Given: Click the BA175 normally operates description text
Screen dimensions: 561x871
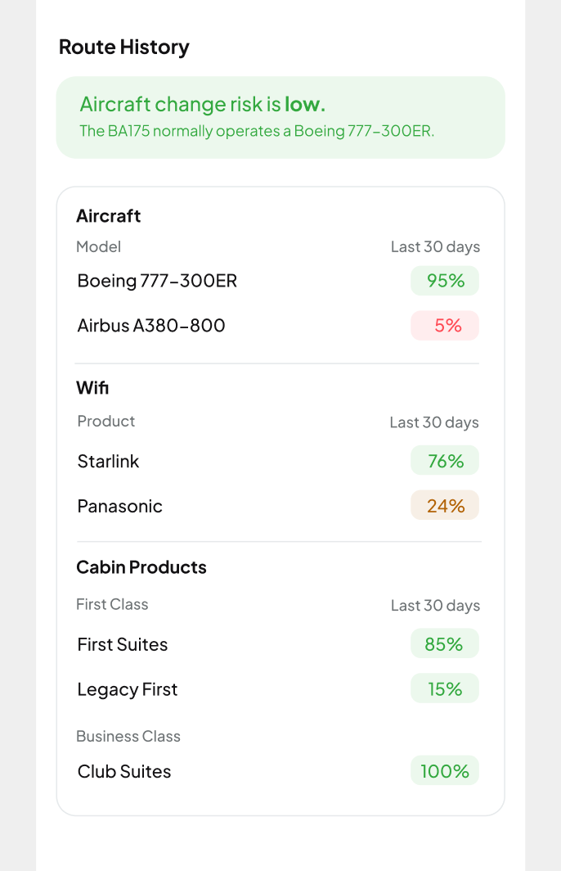Looking at the screenshot, I should (x=256, y=131).
